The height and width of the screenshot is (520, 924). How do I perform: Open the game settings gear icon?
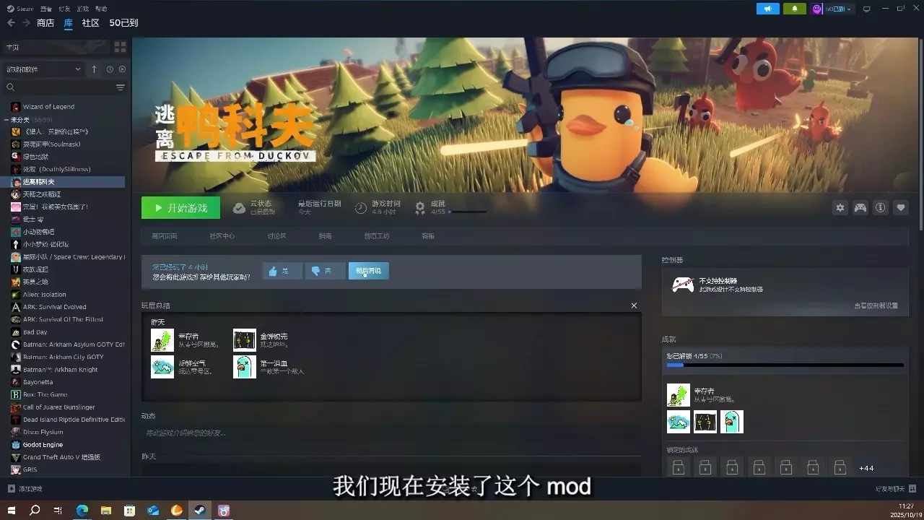pyautogui.click(x=840, y=207)
